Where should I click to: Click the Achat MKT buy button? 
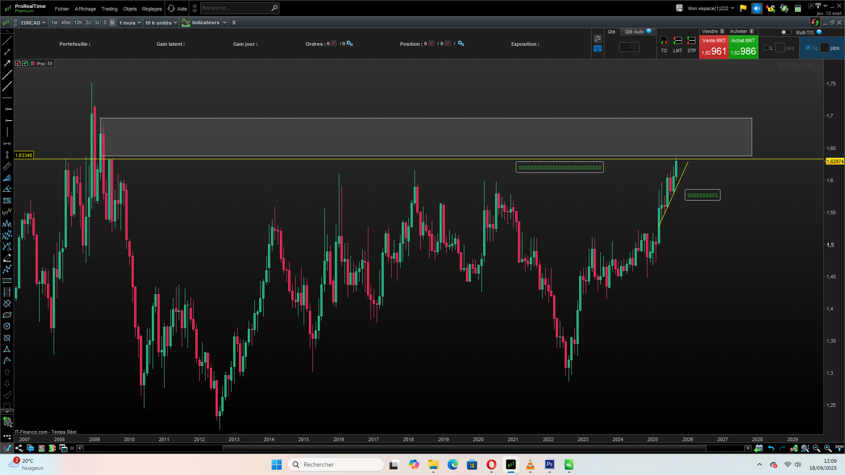pos(743,47)
